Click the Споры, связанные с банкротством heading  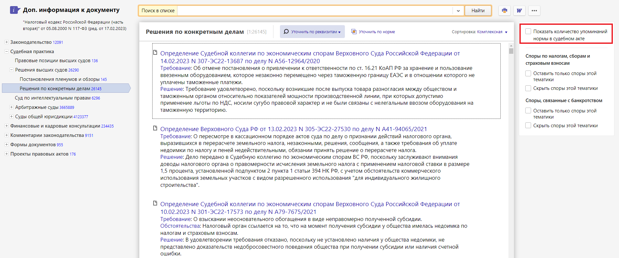(x=564, y=100)
